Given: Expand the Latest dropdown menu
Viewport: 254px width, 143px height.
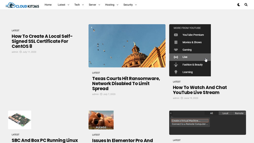Looking at the screenshot, I should tap(63, 5).
